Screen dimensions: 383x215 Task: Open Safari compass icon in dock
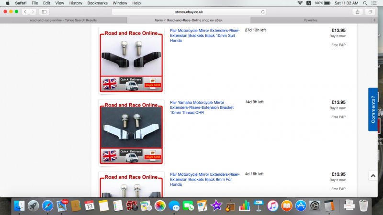[47, 206]
